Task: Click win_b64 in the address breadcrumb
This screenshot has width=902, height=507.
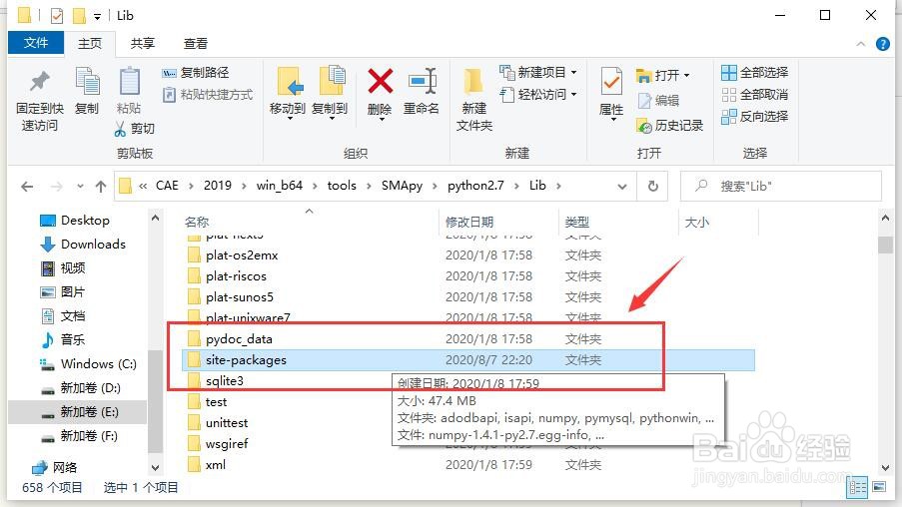Action: tap(280, 186)
